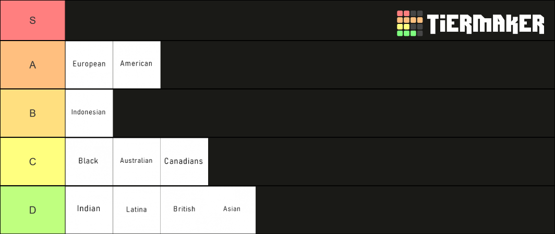Click the American tile in A tier
Screen dimensions: 555x234
pyautogui.click(x=137, y=64)
